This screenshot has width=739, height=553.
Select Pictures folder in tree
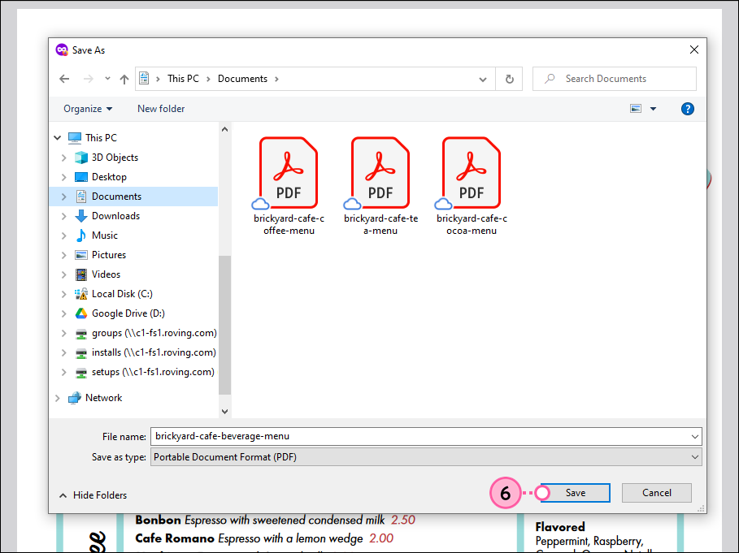tap(109, 255)
